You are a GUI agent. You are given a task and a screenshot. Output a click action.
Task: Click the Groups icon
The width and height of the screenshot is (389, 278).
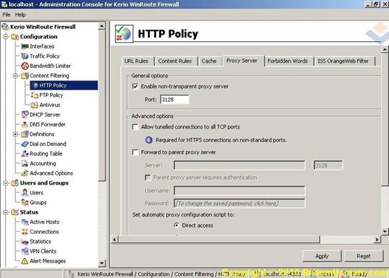(x=24, y=202)
